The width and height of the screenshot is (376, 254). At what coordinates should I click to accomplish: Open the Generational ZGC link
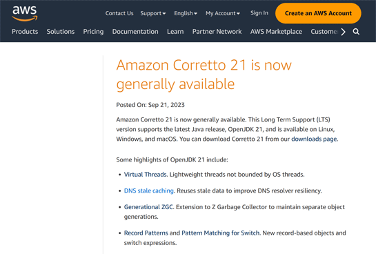[148, 207]
